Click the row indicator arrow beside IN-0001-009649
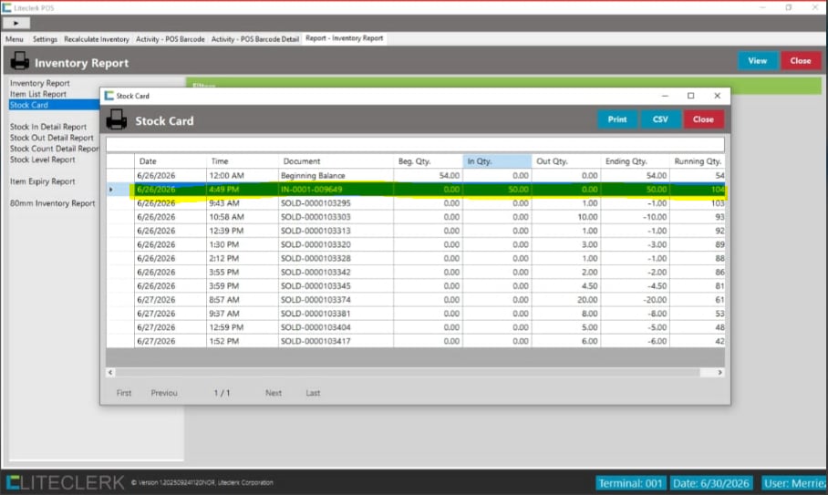This screenshot has width=828, height=495. pyautogui.click(x=111, y=190)
